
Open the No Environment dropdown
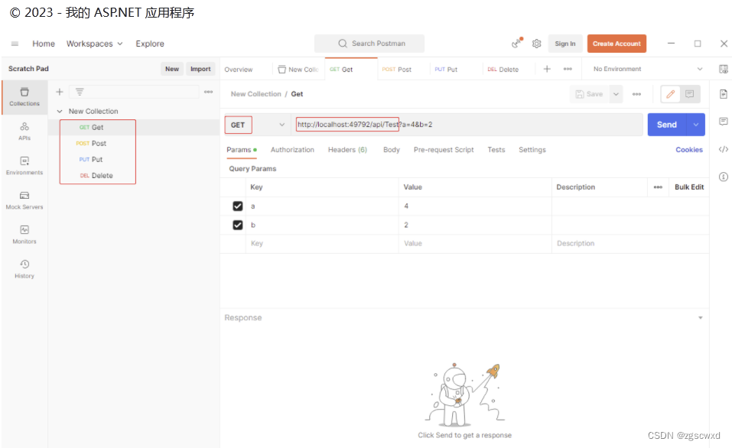tap(648, 69)
